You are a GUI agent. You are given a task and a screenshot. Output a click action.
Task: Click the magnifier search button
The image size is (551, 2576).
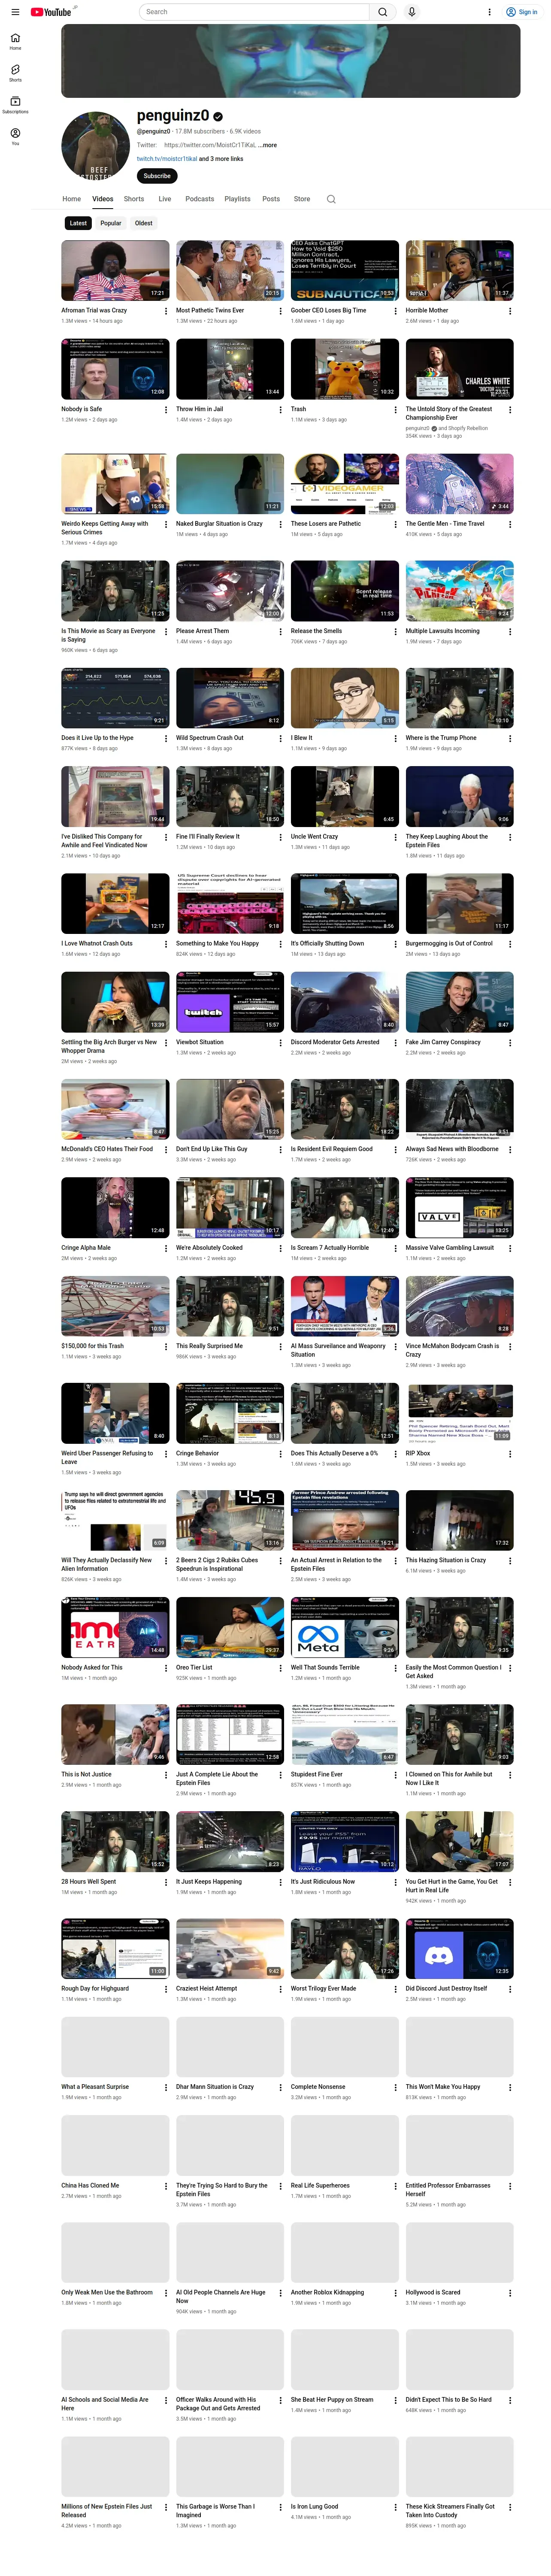pyautogui.click(x=382, y=12)
